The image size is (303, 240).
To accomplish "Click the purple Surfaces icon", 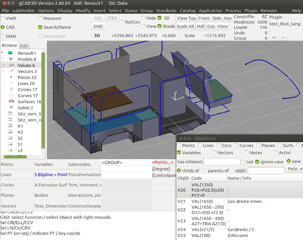I will tap(11, 101).
